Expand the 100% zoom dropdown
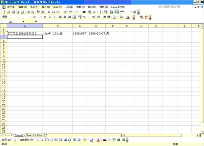Image resolution: width=204 pixels, height=146 pixels. click(130, 12)
